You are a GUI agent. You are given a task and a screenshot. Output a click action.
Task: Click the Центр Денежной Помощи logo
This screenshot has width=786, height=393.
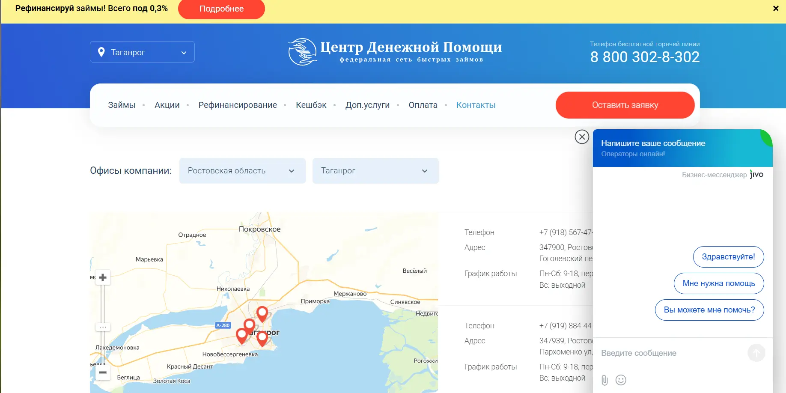(395, 52)
